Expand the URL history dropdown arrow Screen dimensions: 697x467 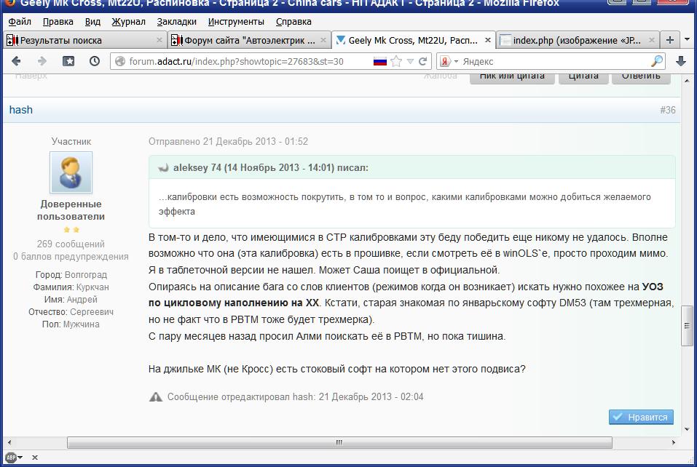click(410, 61)
